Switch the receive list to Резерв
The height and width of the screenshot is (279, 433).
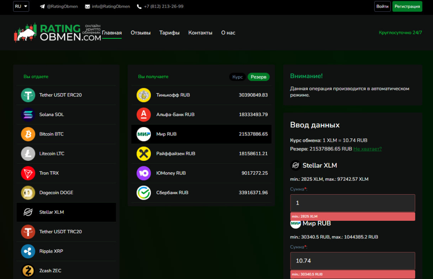tap(258, 77)
